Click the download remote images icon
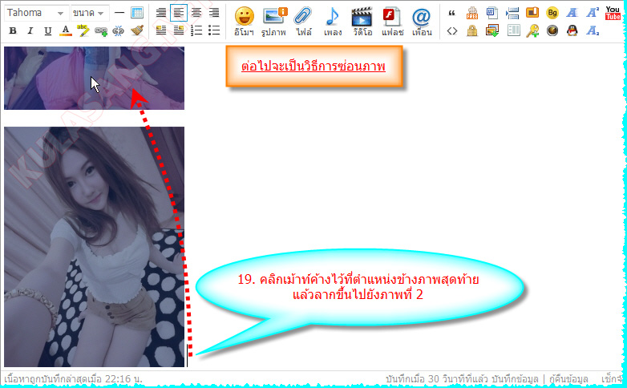Image resolution: width=627 pixels, height=388 pixels. point(492,30)
